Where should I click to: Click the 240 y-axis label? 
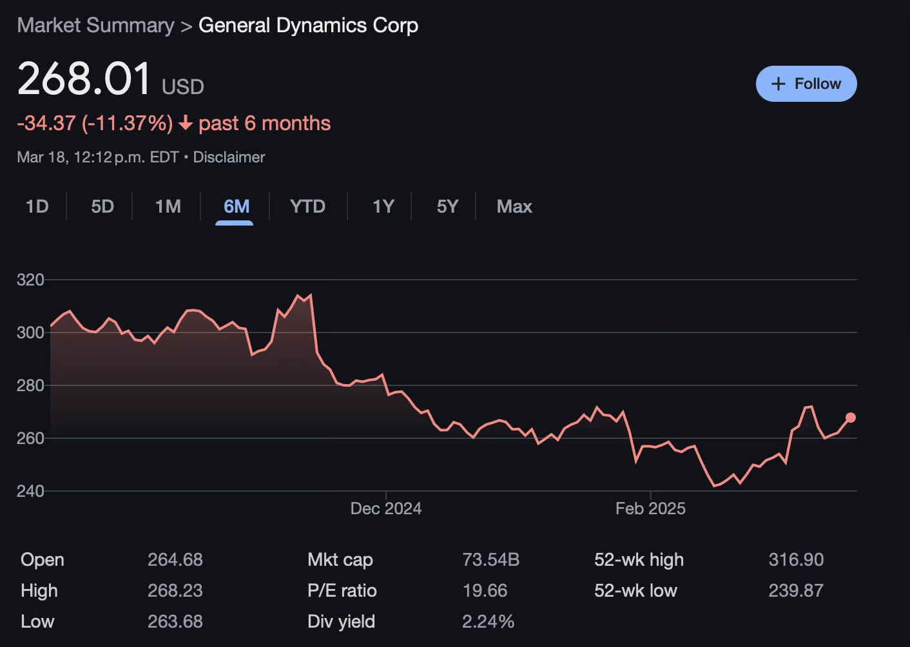pos(30,491)
